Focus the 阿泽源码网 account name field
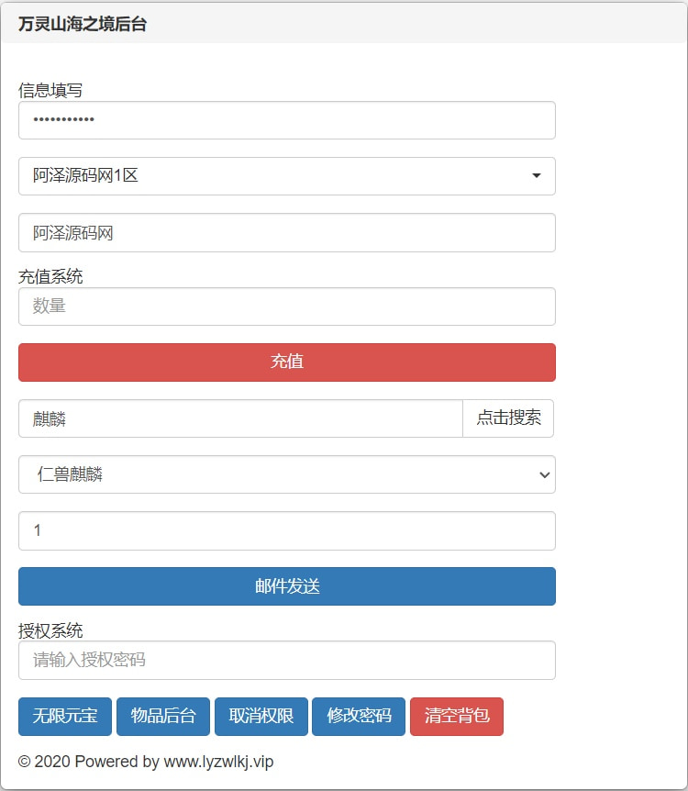Viewport: 688px width, 791px height. click(286, 233)
